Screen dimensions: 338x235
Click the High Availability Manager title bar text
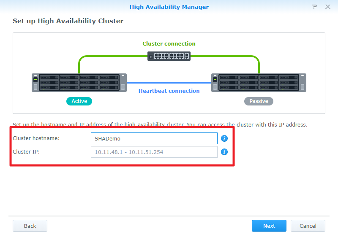[169, 7]
